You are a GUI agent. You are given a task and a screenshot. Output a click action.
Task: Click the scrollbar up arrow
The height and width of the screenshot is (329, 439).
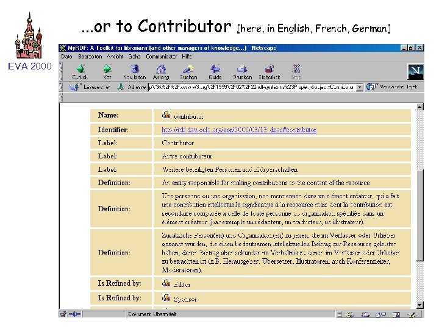(x=419, y=107)
